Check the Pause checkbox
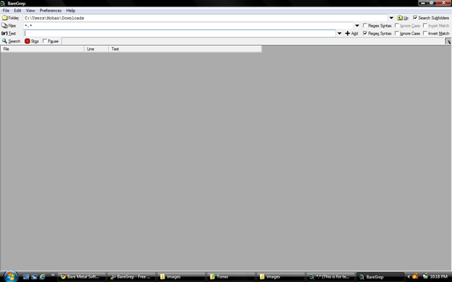This screenshot has width=452, height=282. (x=44, y=41)
